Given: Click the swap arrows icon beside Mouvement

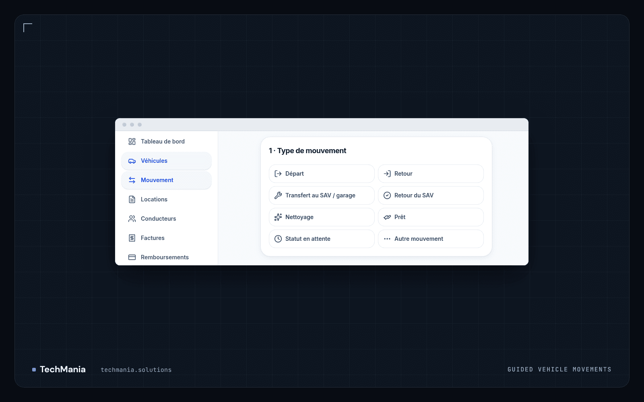Looking at the screenshot, I should (132, 180).
